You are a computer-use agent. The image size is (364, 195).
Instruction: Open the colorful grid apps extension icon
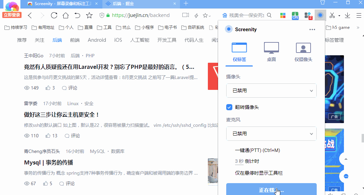[x=283, y=16]
